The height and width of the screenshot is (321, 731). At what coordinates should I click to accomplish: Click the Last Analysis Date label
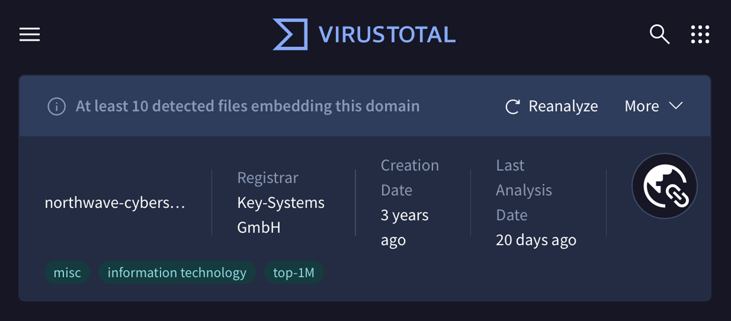pos(524,190)
